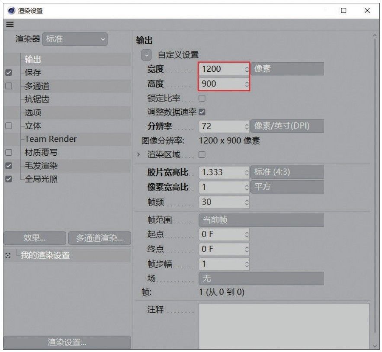
Task: Click inside the 注释 text area
Action: (x=284, y=326)
